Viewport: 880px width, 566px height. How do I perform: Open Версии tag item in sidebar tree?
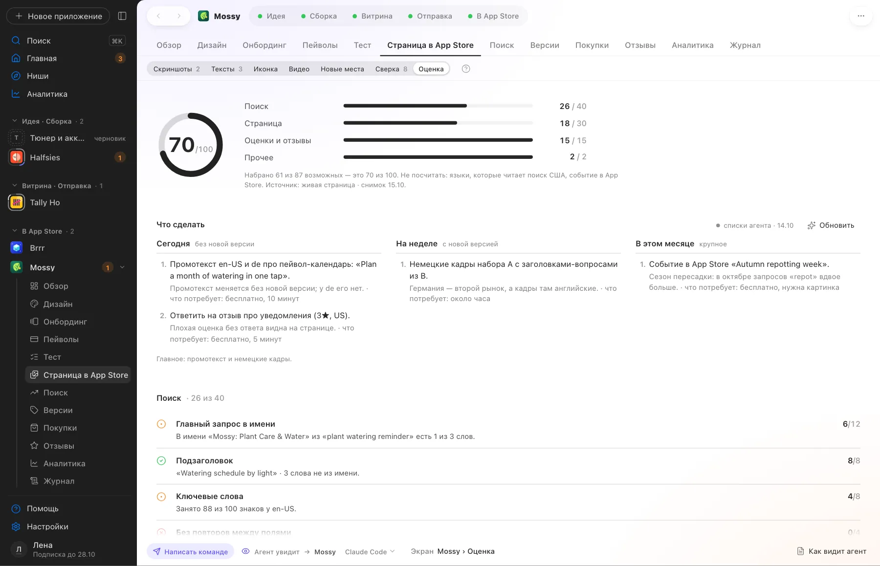tap(78, 410)
